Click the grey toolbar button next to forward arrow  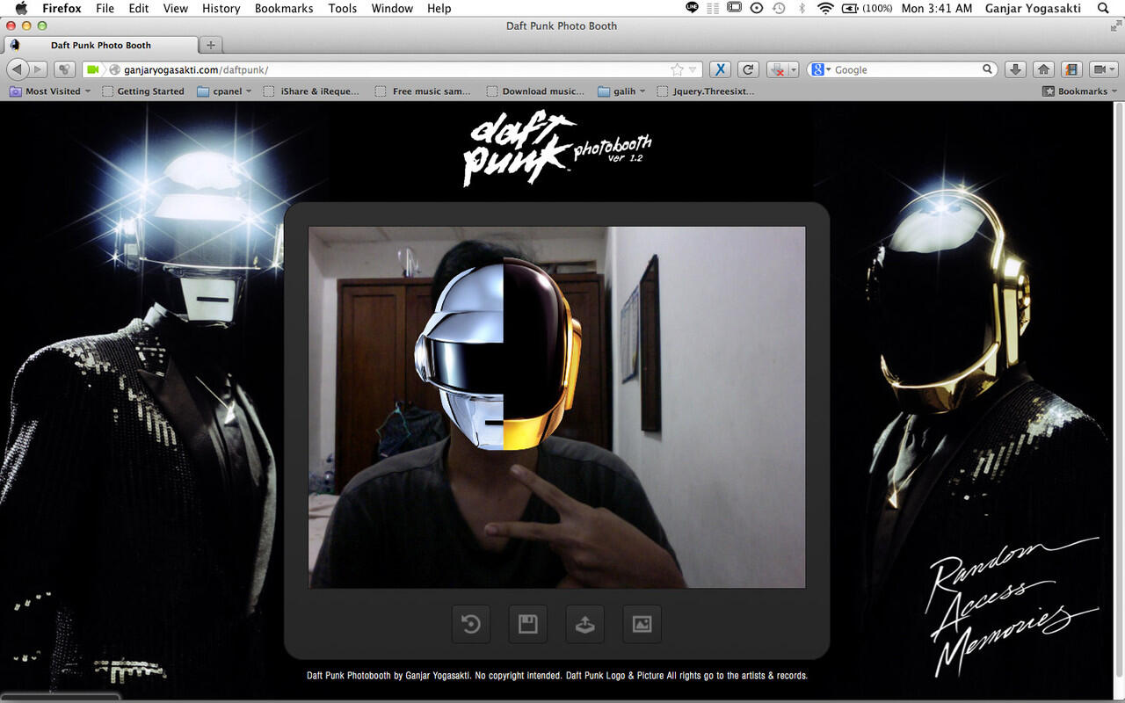tap(64, 69)
